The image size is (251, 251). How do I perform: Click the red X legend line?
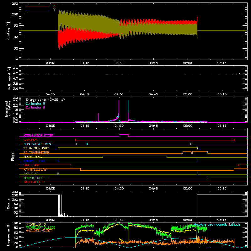37,7
